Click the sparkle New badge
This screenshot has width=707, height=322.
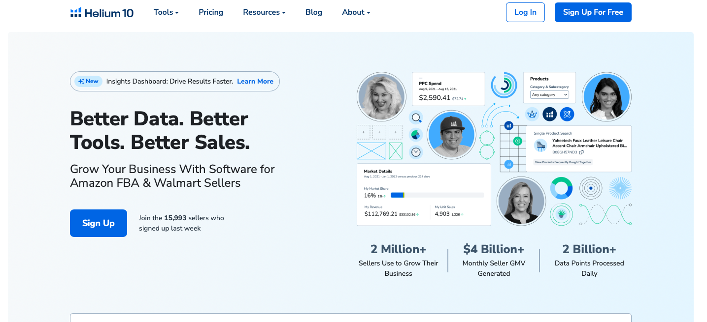pos(88,82)
